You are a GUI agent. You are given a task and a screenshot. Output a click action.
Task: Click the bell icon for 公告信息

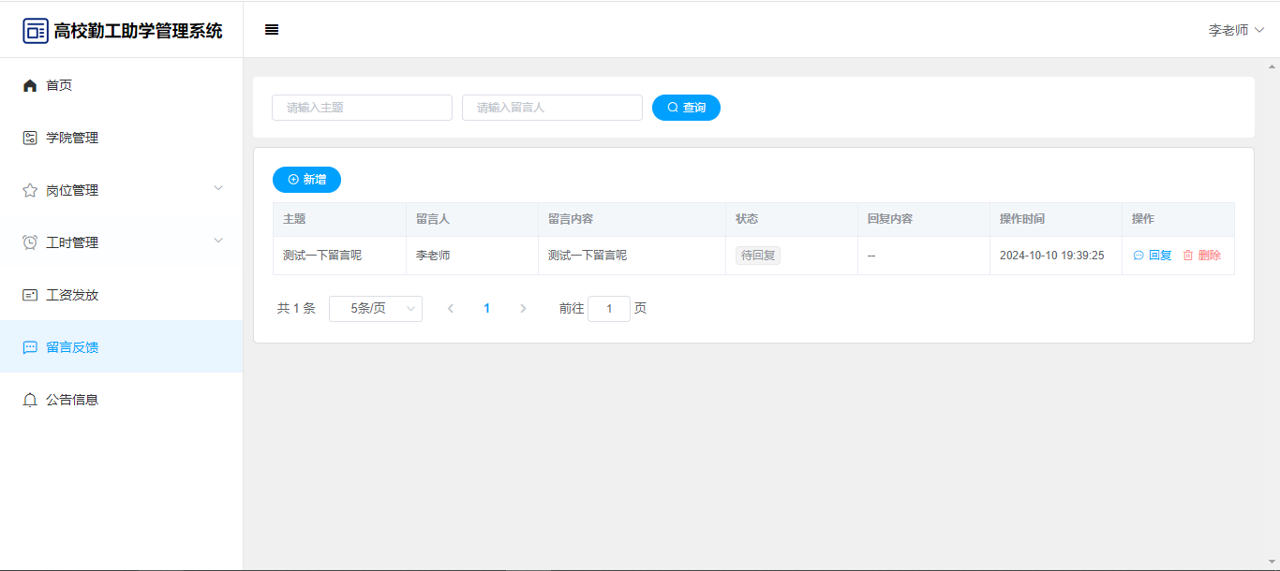[x=30, y=400]
